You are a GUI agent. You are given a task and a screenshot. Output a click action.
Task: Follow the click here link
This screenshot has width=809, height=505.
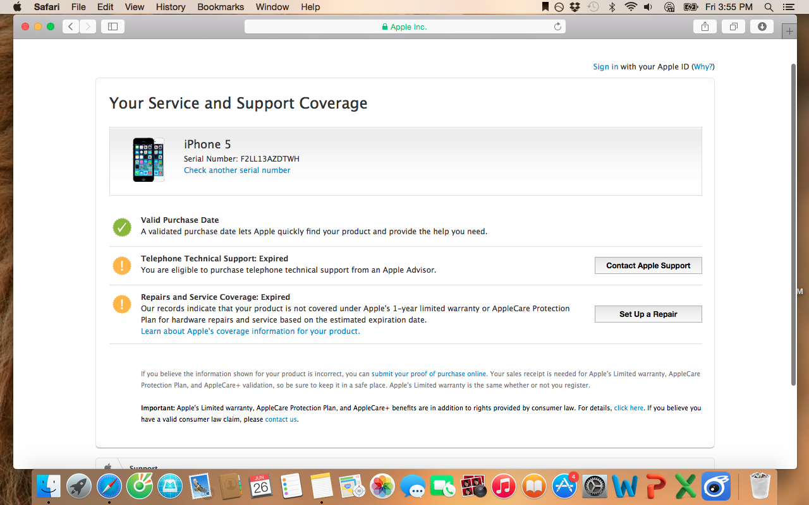(628, 408)
